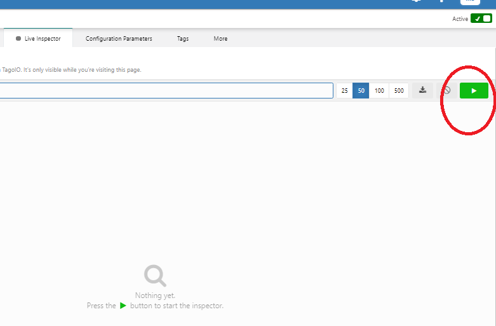Set log limit to 25 entries
Screen dimensions: 496x326
[x=344, y=90]
